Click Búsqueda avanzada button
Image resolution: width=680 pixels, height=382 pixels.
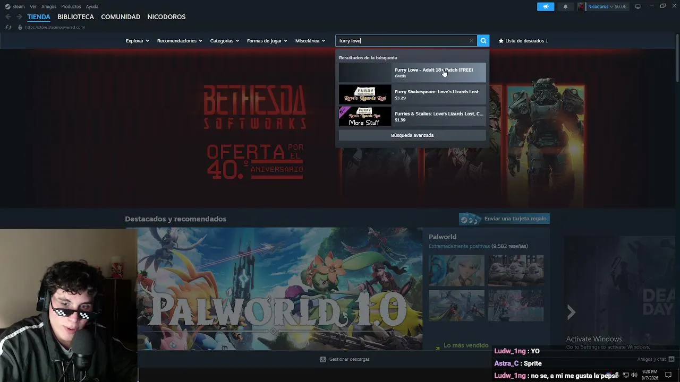(412, 135)
